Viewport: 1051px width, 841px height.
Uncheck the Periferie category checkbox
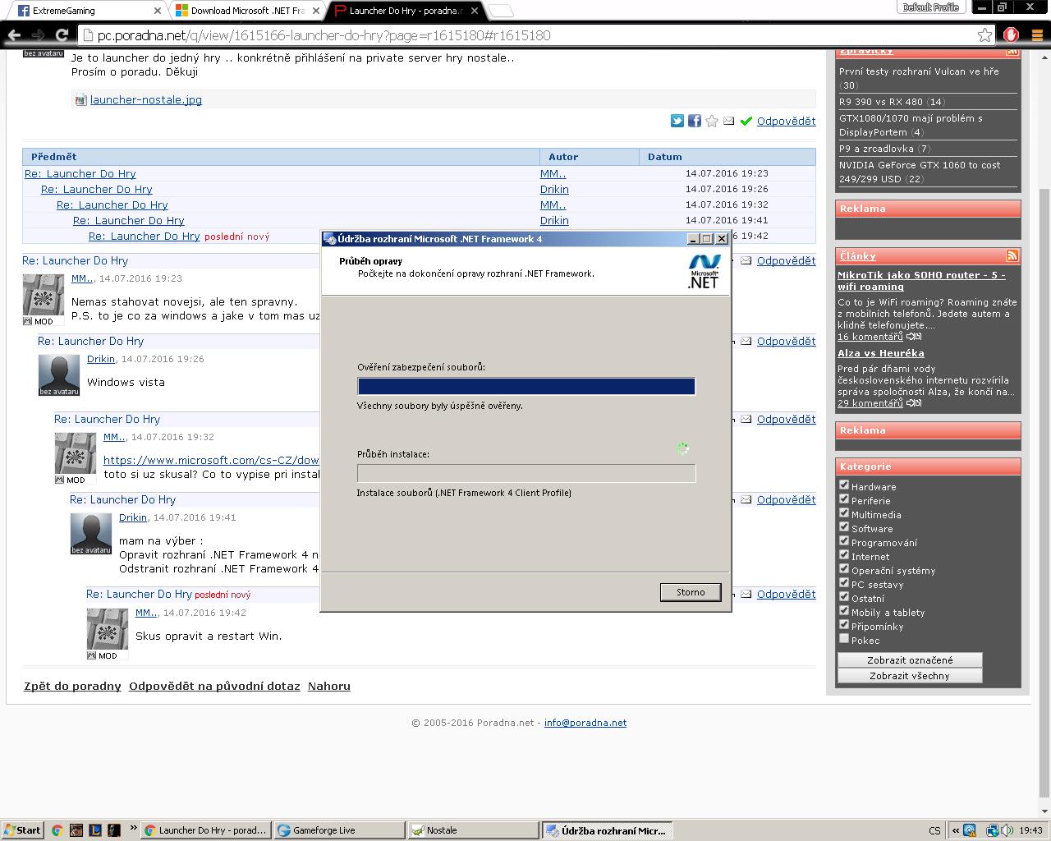click(x=844, y=499)
